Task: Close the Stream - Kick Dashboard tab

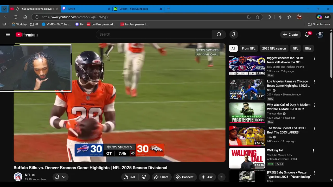Action: 161,9
